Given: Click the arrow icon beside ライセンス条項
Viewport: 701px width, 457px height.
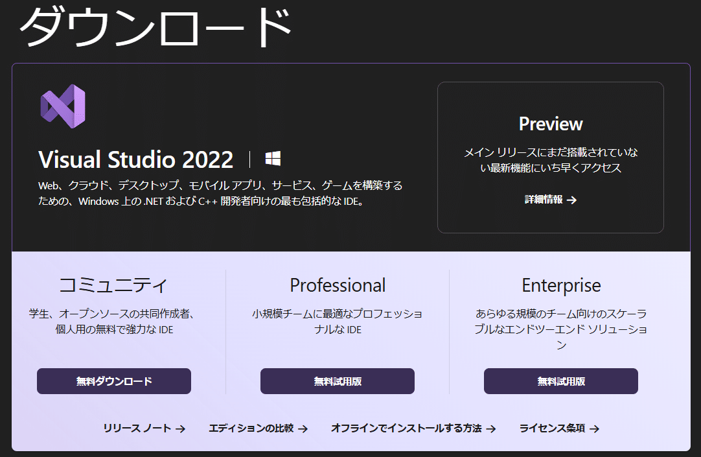Looking at the screenshot, I should point(594,428).
